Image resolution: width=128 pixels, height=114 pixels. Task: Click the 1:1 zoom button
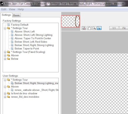[x=114, y=28]
